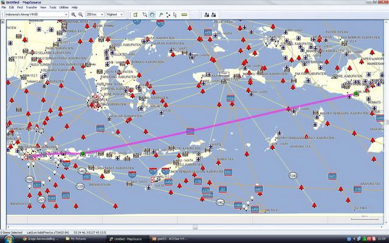Select the Hand pan tool

point(152,15)
